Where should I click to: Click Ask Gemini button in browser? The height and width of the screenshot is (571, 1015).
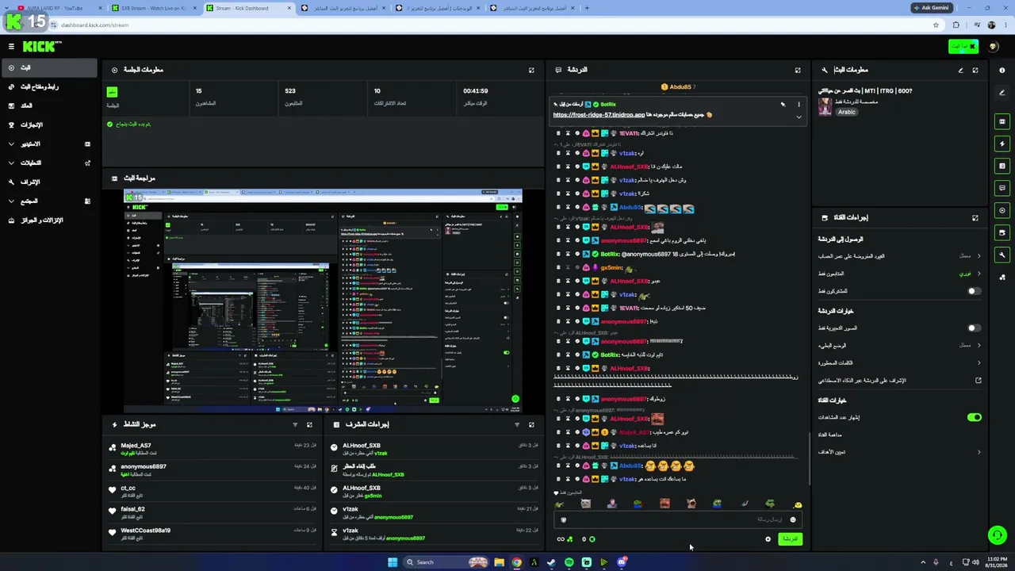pyautogui.click(x=931, y=8)
